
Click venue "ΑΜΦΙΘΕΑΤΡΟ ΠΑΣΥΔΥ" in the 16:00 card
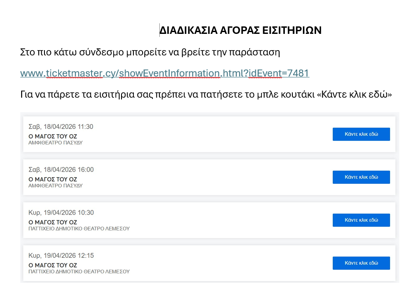pyautogui.click(x=55, y=186)
